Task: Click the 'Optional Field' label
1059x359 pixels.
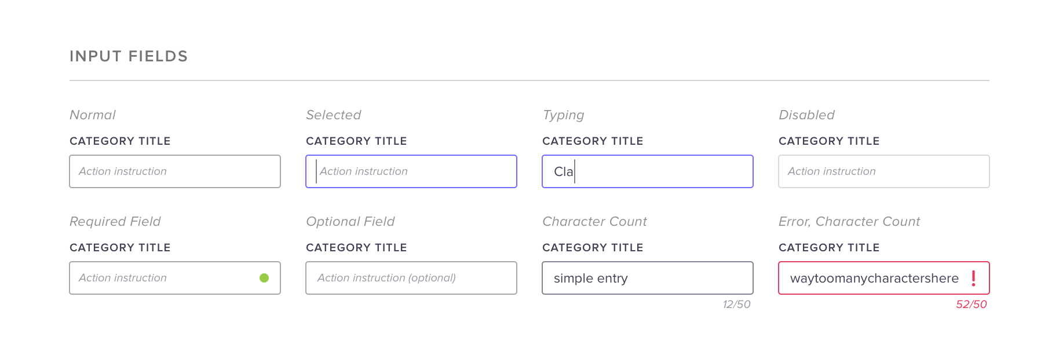Action: coord(350,221)
